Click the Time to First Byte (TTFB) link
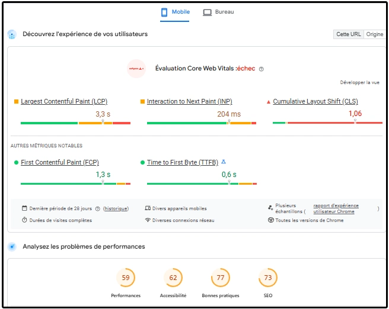Viewport: 389px width, 309px height. coord(183,162)
